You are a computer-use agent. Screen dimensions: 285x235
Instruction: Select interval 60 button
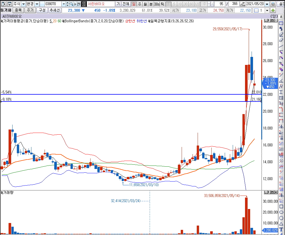[x=191, y=4]
